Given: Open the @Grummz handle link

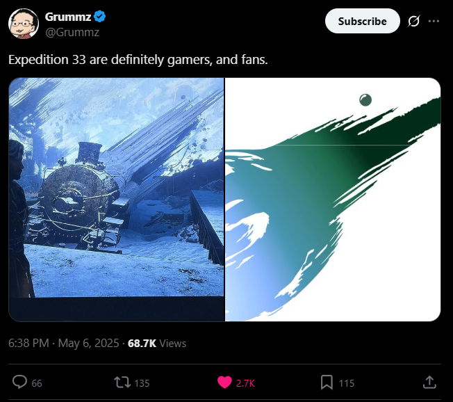Looking at the screenshot, I should pyautogui.click(x=72, y=32).
